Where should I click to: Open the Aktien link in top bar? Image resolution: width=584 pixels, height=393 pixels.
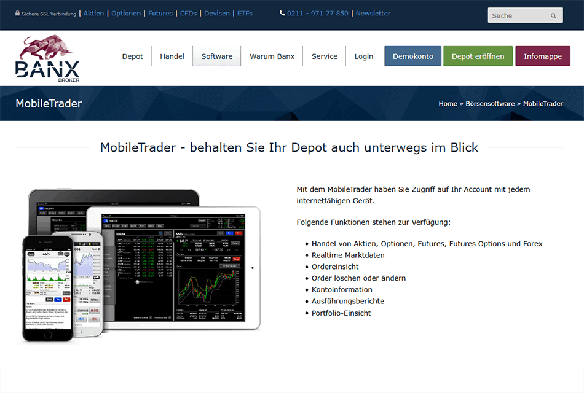tap(93, 13)
